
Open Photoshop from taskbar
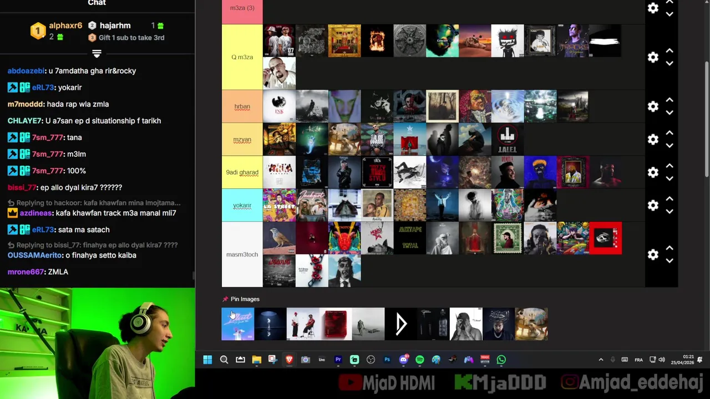pyautogui.click(x=387, y=360)
